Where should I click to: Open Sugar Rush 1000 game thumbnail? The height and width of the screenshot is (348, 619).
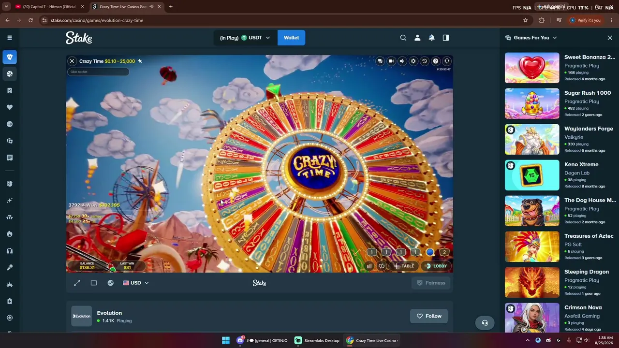(532, 103)
